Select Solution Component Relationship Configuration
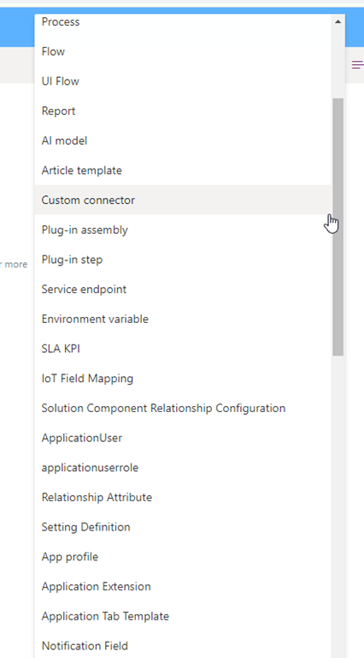Image resolution: width=364 pixels, height=658 pixels. pos(183,409)
